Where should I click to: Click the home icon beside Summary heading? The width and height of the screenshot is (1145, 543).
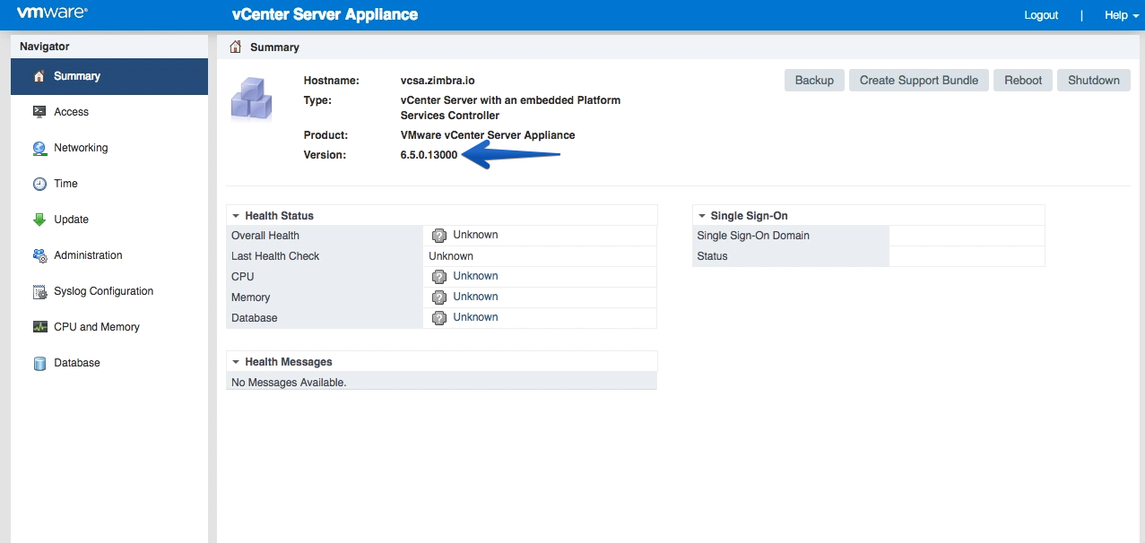(236, 47)
